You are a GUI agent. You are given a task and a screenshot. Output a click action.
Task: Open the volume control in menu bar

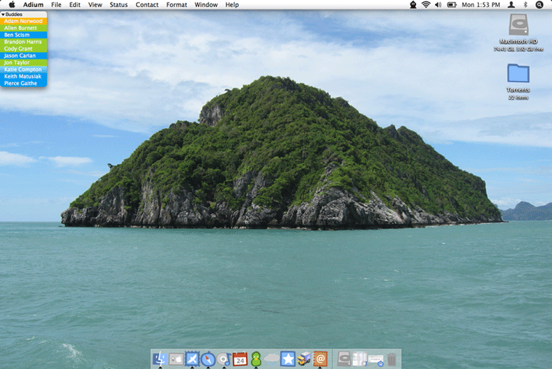click(438, 5)
